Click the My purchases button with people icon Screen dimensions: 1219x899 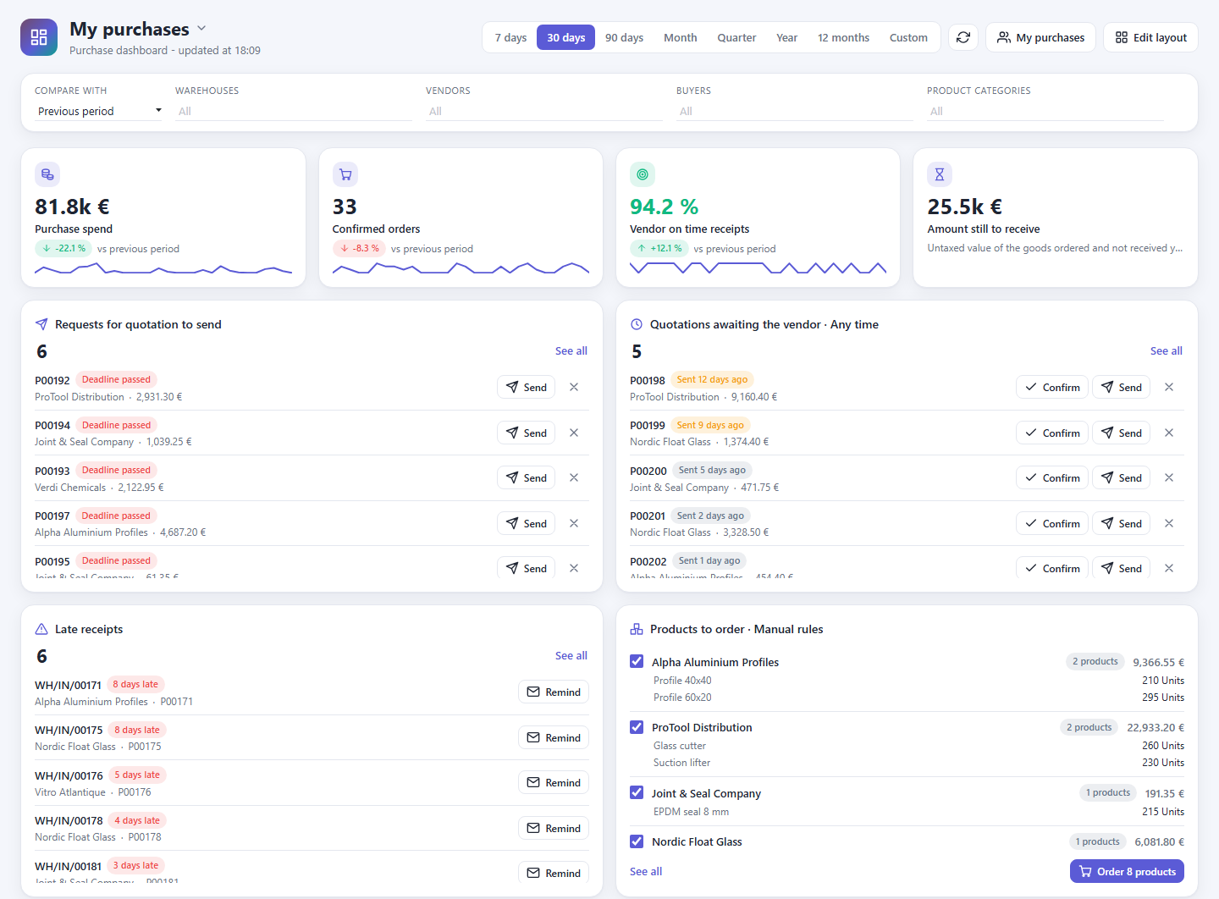click(x=1040, y=37)
